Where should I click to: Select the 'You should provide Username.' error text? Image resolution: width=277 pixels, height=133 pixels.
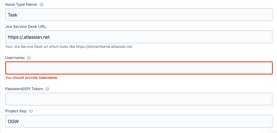pyautogui.click(x=32, y=78)
